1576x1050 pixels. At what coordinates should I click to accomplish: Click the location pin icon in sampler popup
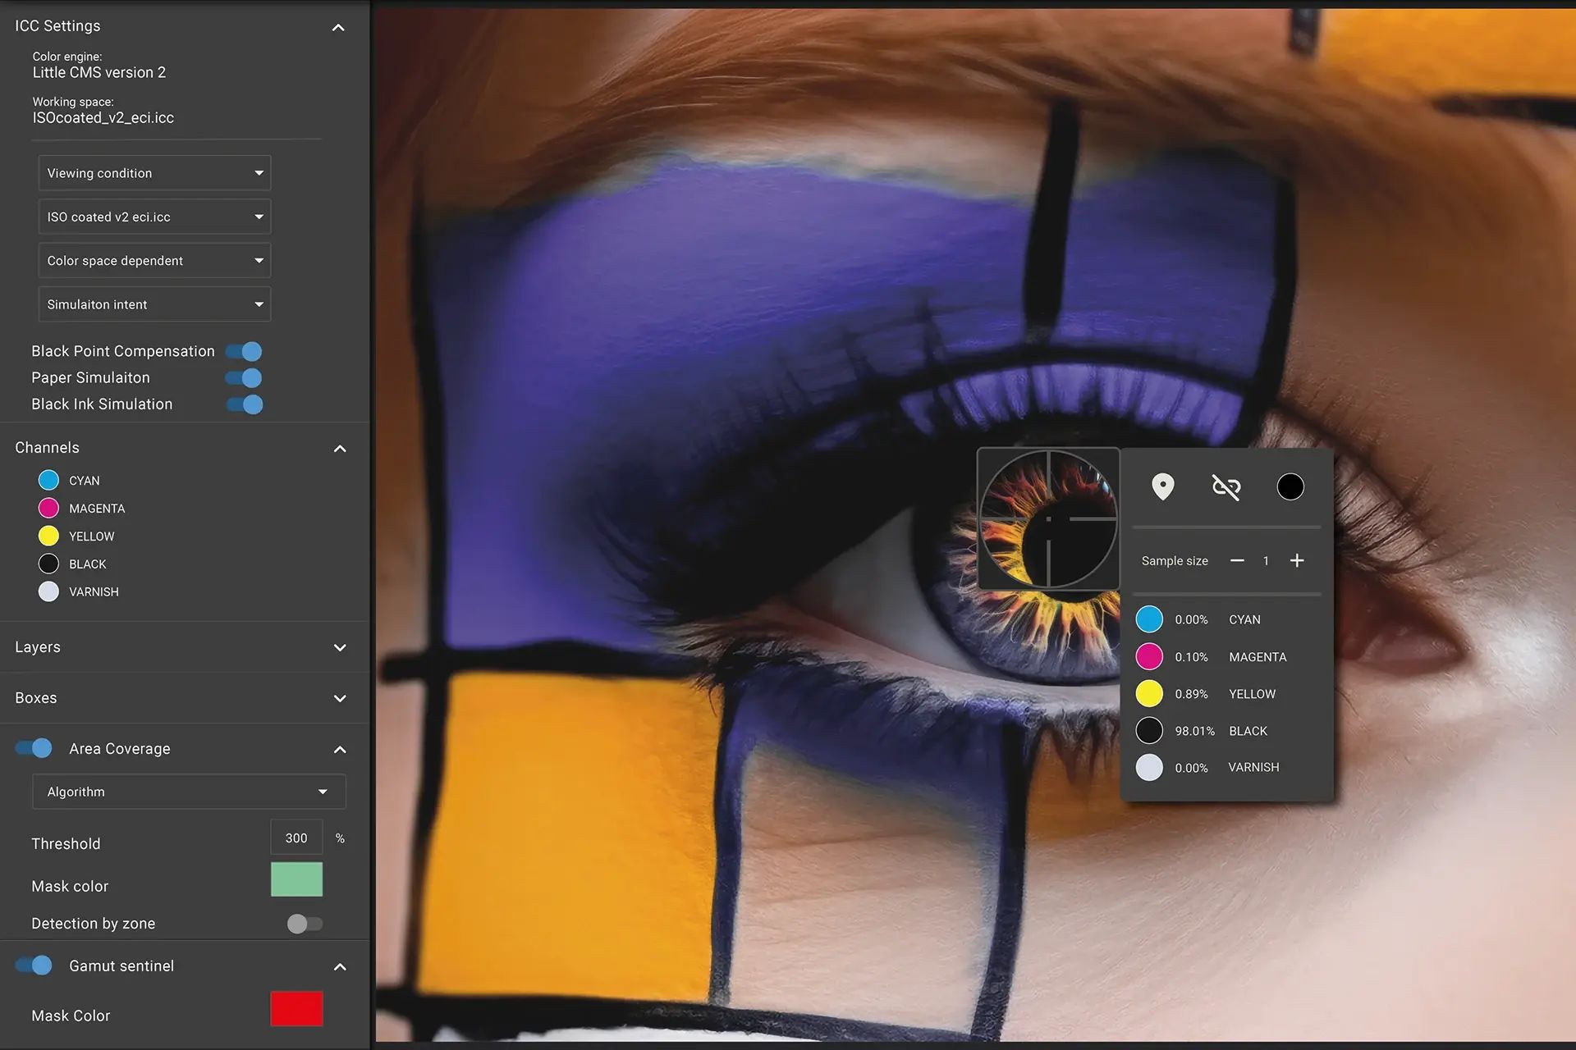pyautogui.click(x=1162, y=486)
